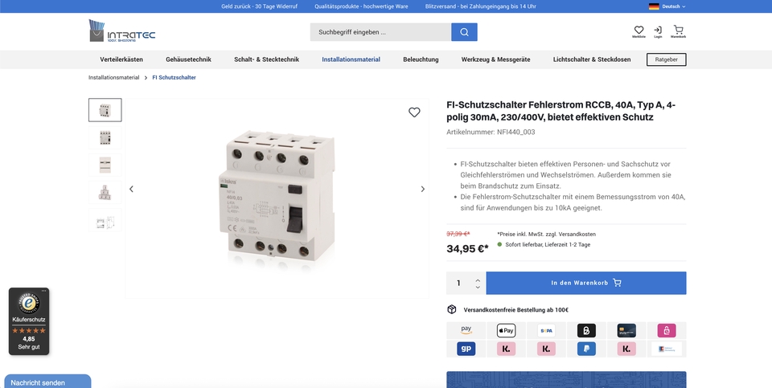Screen dimensions: 772x388
Task: Open the Login icon in header
Action: [x=658, y=31]
